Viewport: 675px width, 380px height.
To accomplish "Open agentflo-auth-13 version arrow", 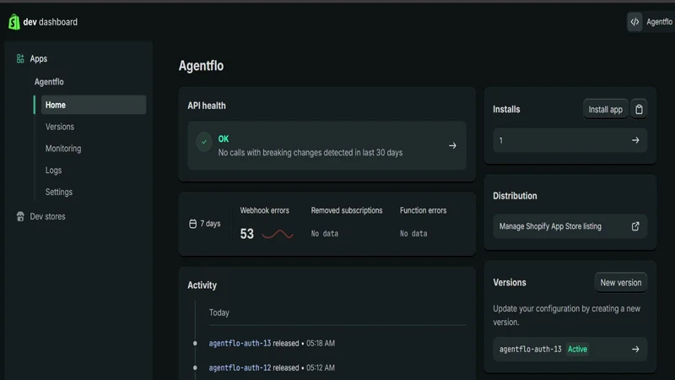I will [635, 349].
